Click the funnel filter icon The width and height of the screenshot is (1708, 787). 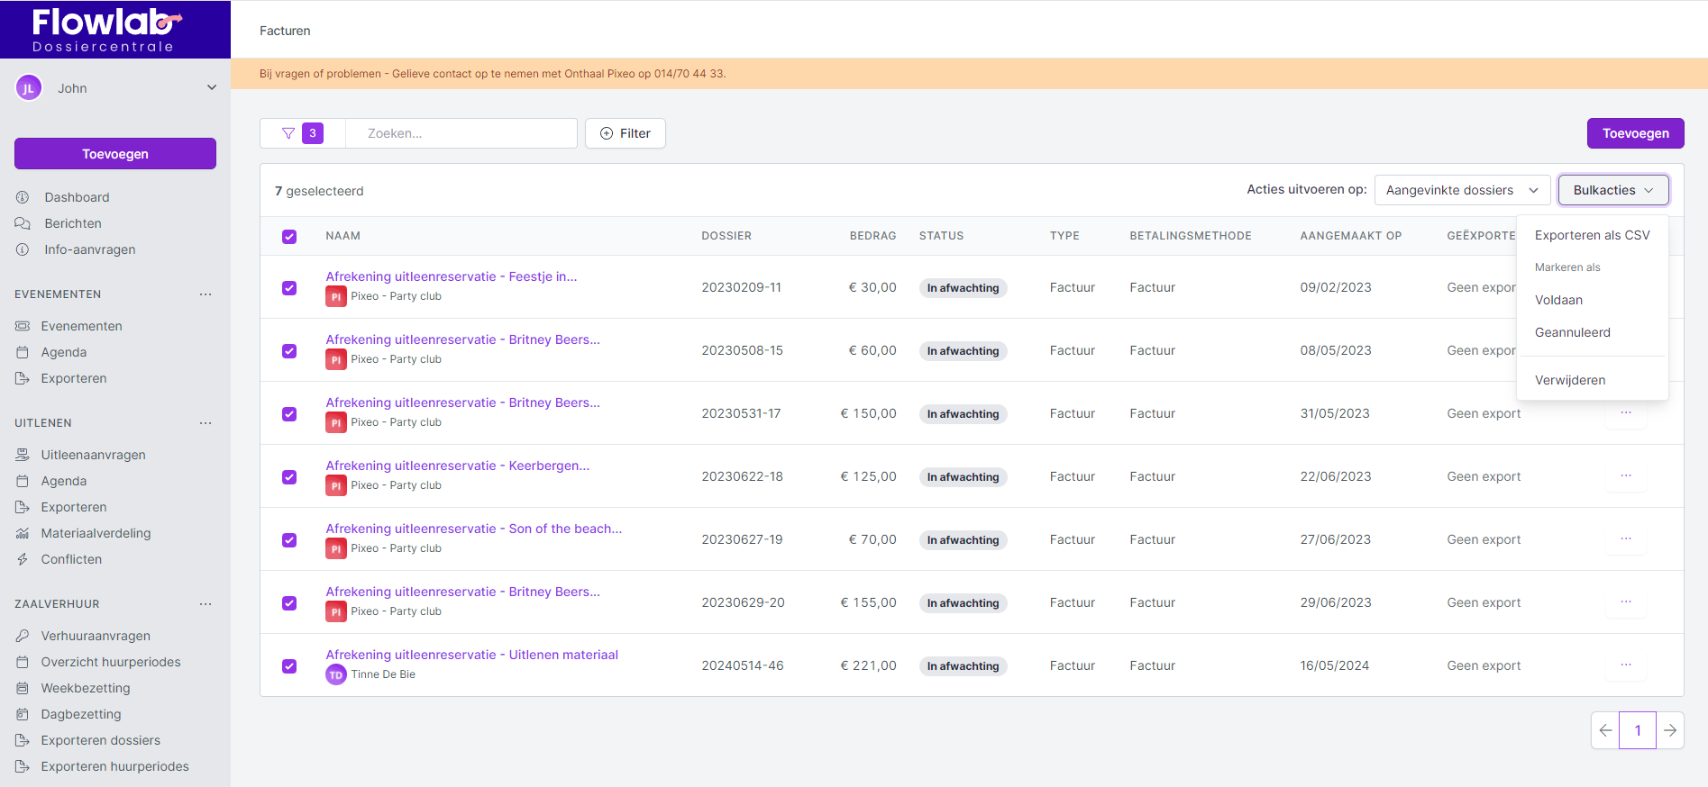point(288,133)
